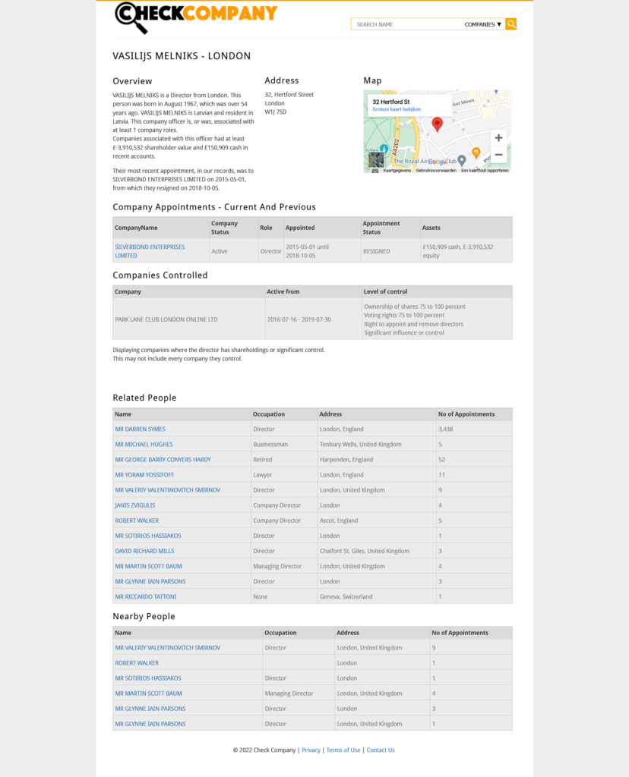Click the 'VASILIJS MELNIKS - LONDON' page heading
Viewport: 629px width, 777px height.
tap(182, 56)
